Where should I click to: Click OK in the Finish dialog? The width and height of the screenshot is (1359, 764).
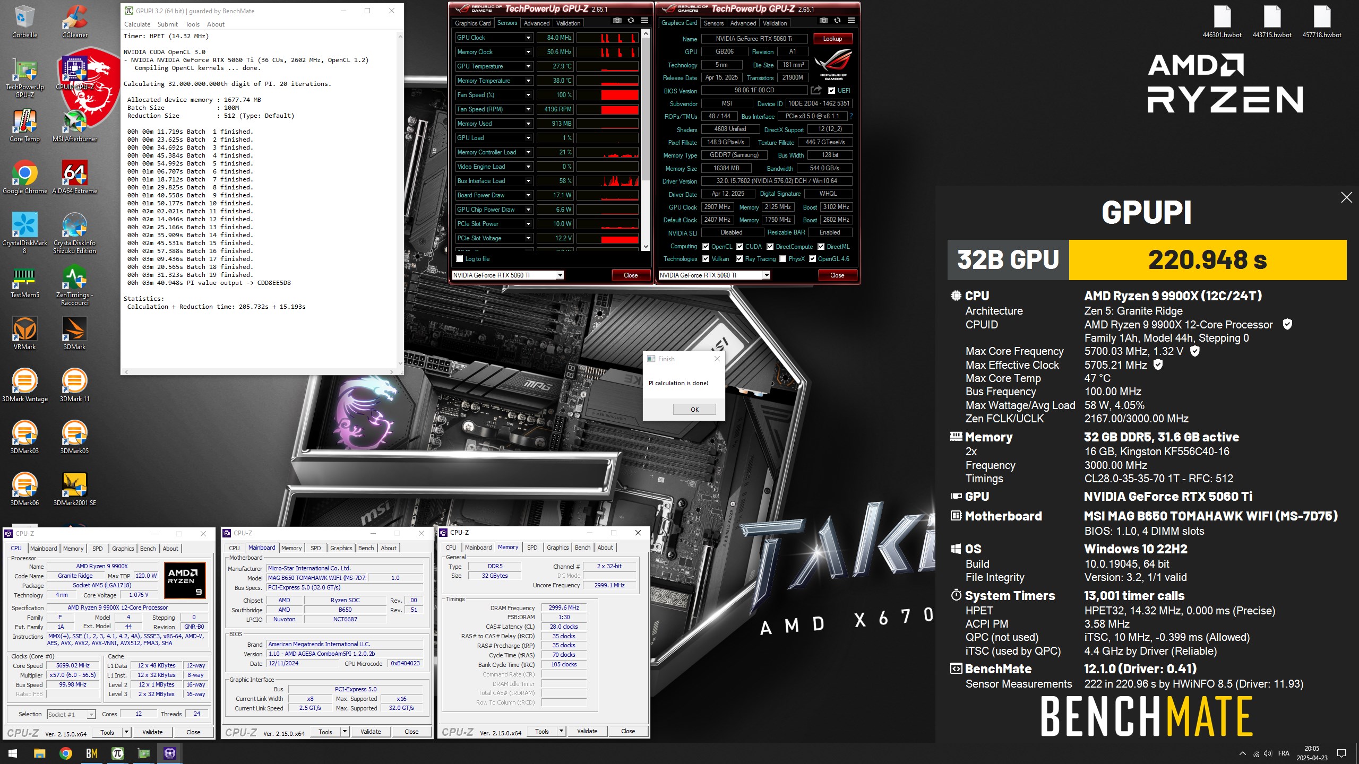694,410
